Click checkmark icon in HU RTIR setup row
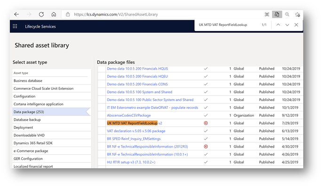Screen dimensions: 323x188 206,162
